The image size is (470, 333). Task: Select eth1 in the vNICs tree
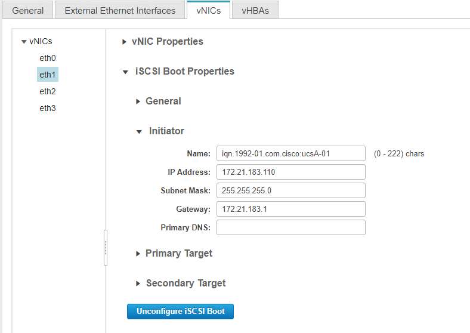tap(48, 75)
